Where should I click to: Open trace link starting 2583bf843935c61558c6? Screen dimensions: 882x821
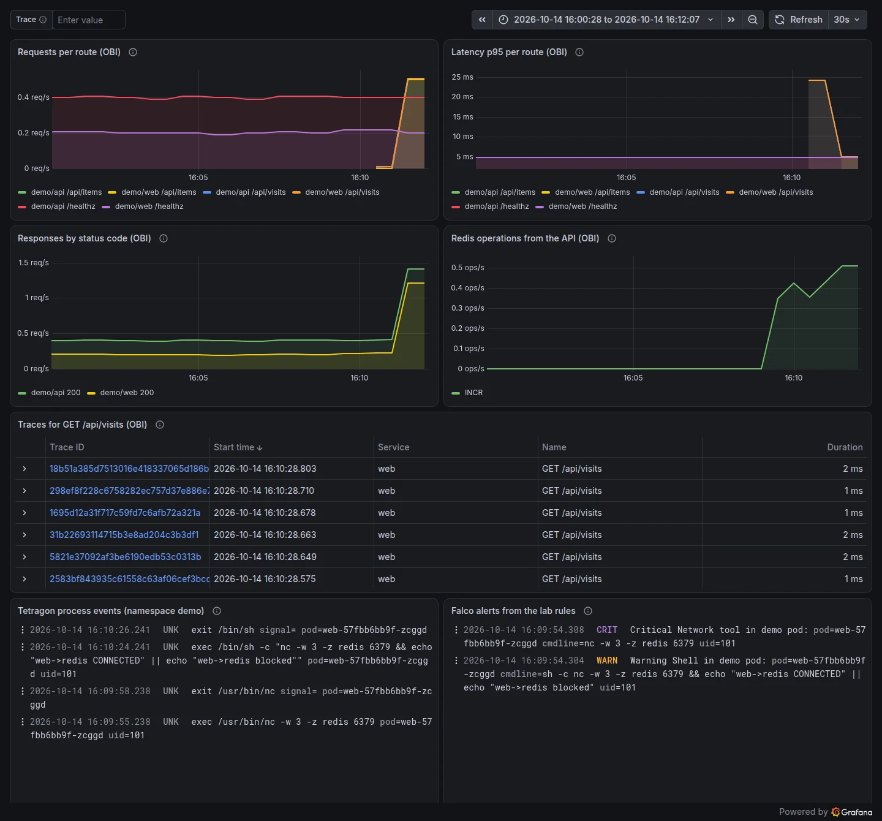(129, 579)
